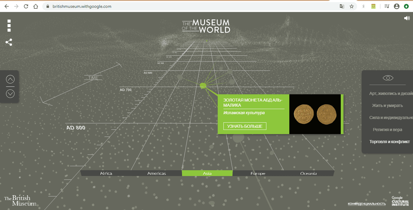Bookmark page with the star icon
The image size is (413, 210).
[352, 6]
